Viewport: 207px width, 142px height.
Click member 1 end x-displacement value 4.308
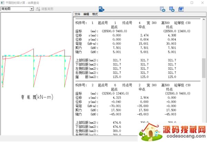click(x=172, y=35)
